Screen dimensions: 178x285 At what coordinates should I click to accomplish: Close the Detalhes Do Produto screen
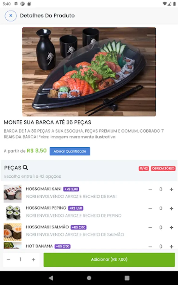(11, 16)
